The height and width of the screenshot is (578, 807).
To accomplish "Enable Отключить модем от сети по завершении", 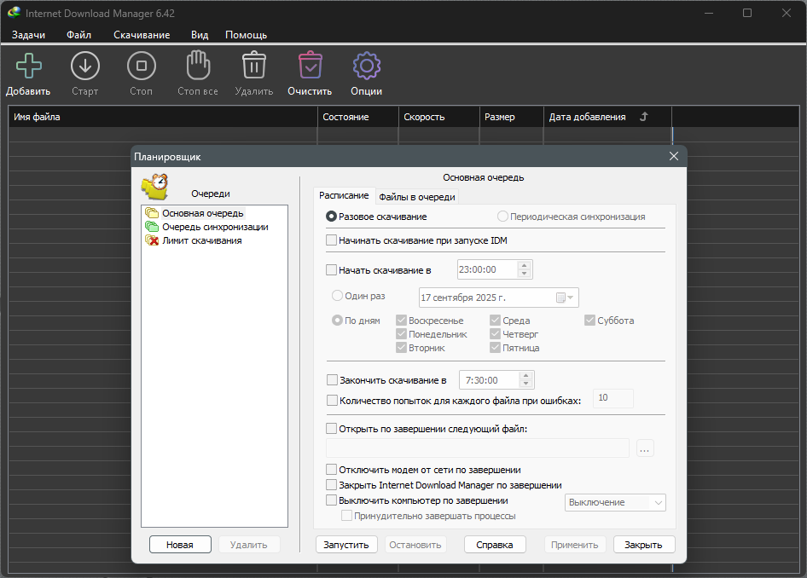I will point(332,470).
